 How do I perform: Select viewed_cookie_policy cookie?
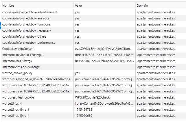coord(93,73)
